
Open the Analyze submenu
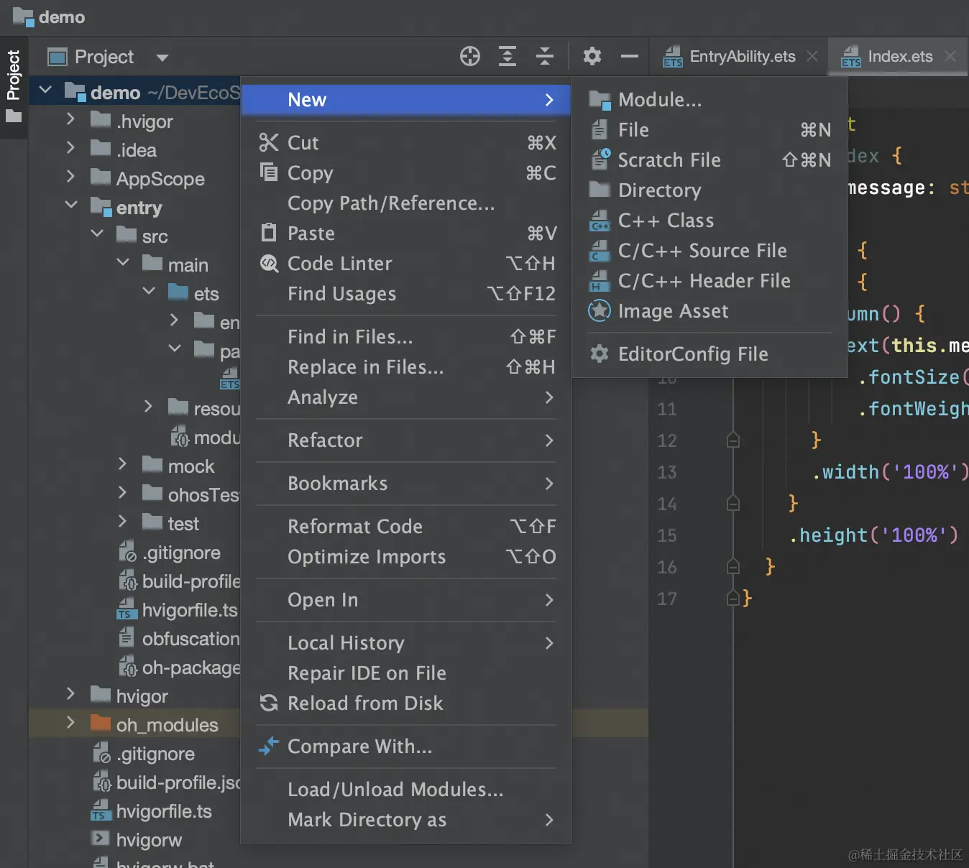click(x=406, y=397)
